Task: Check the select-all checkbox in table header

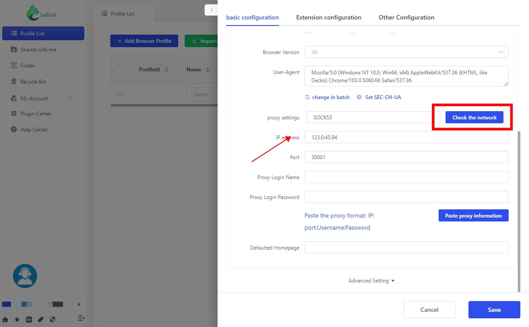Action: [118, 70]
